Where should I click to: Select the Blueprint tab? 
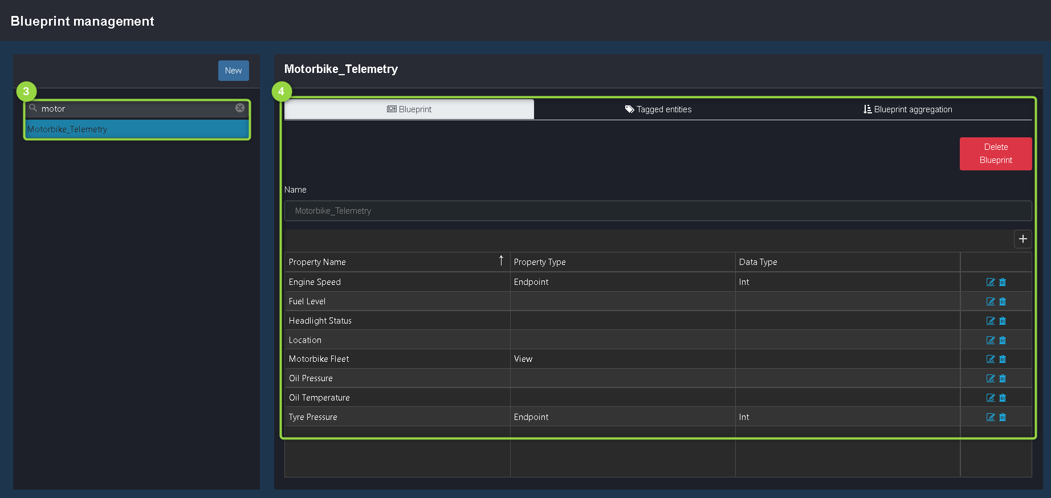pos(409,109)
